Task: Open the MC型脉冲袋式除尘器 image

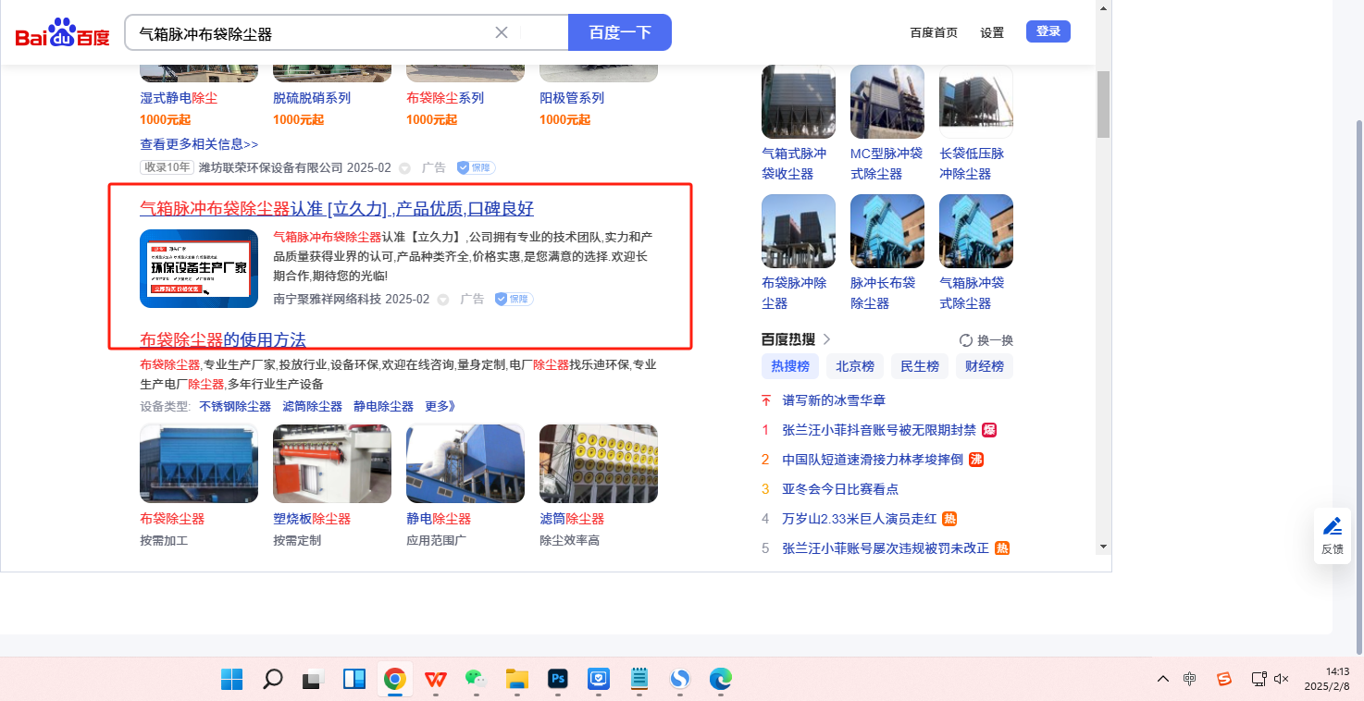Action: (887, 102)
